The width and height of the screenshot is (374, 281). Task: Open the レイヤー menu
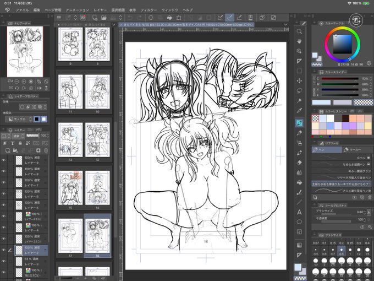pyautogui.click(x=100, y=10)
